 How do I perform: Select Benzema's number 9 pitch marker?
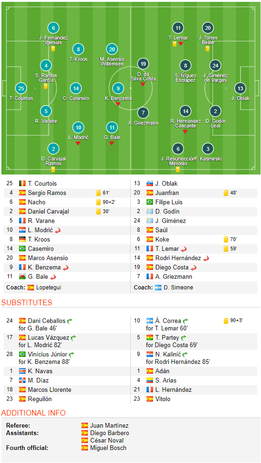click(118, 88)
